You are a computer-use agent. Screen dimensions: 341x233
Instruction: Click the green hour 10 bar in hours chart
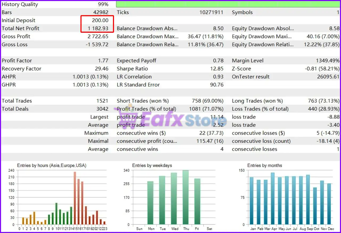[56, 214]
